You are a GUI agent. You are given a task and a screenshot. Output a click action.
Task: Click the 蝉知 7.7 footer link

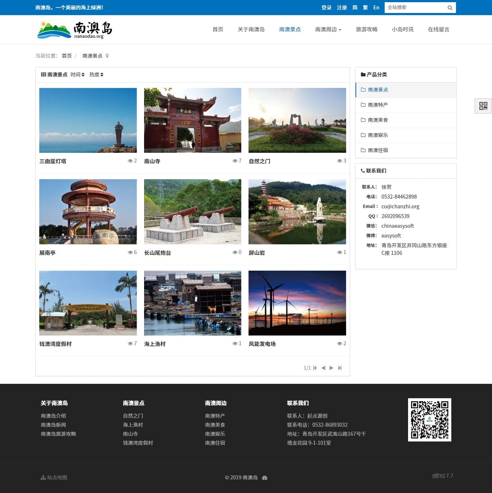click(443, 476)
